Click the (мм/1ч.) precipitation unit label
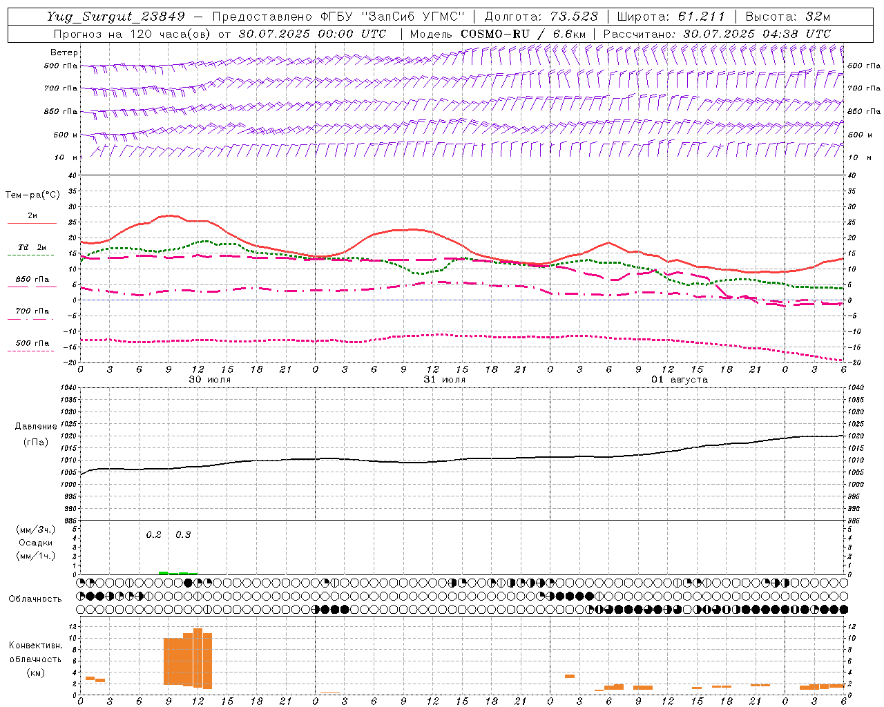Screen dimensions: 884x707 [x=35, y=556]
